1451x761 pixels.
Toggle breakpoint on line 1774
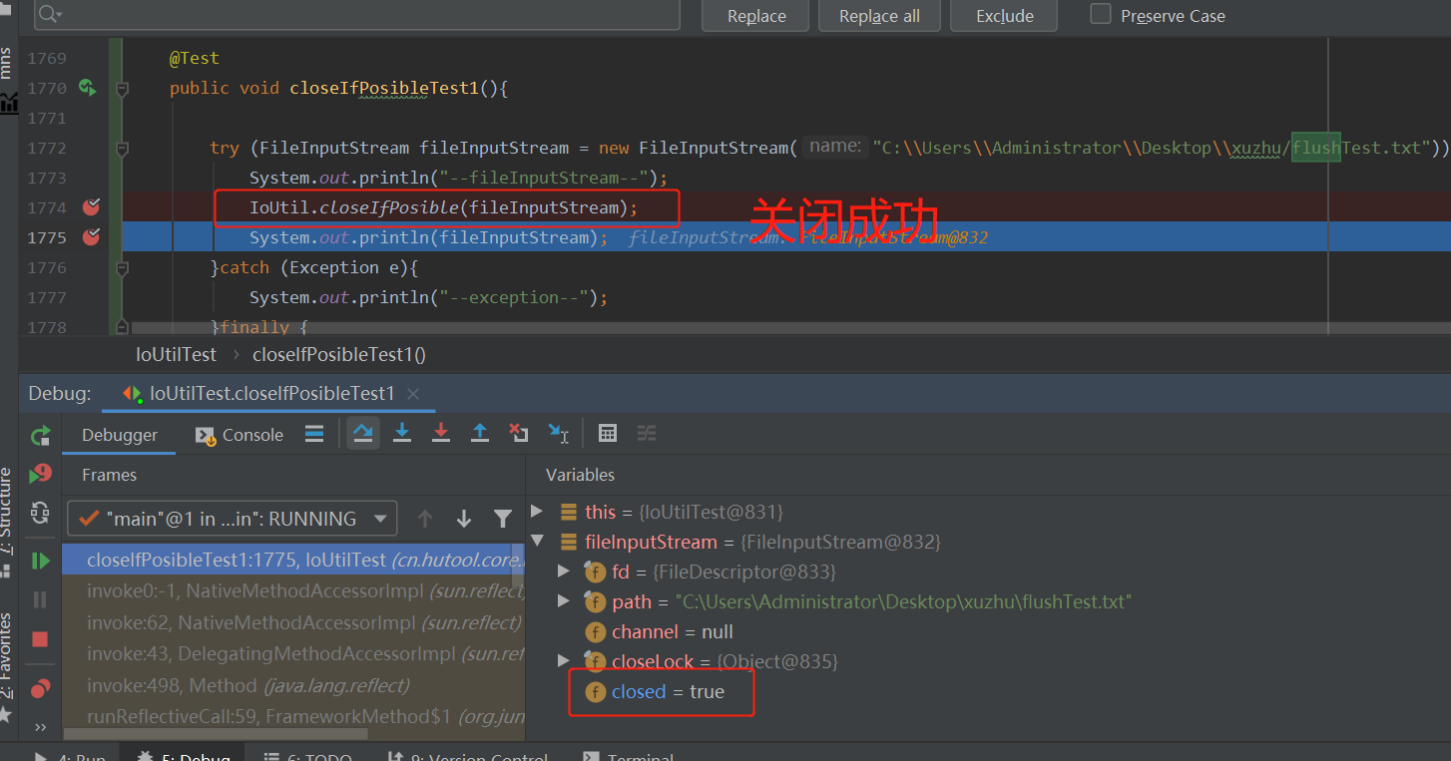(x=91, y=207)
